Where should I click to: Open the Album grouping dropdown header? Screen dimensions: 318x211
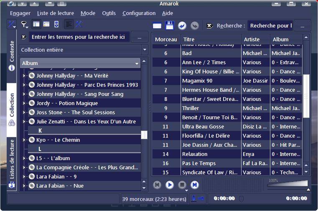click(80, 63)
